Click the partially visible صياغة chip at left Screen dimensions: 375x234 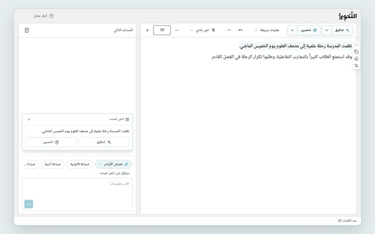31,164
